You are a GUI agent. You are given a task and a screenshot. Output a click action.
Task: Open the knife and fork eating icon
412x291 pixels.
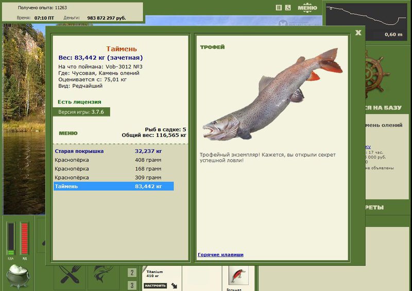pyautogui.click(x=70, y=275)
